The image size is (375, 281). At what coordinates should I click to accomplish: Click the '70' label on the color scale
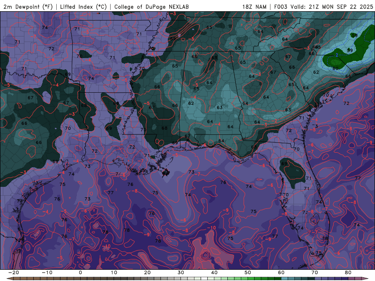[x=315, y=273]
